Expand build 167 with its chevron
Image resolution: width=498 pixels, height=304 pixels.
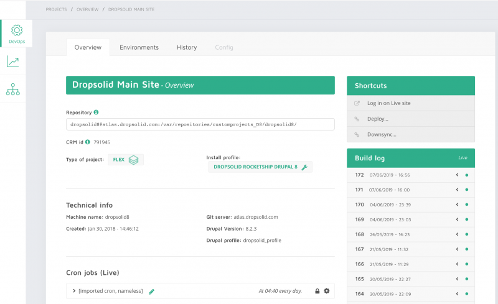pos(457,249)
